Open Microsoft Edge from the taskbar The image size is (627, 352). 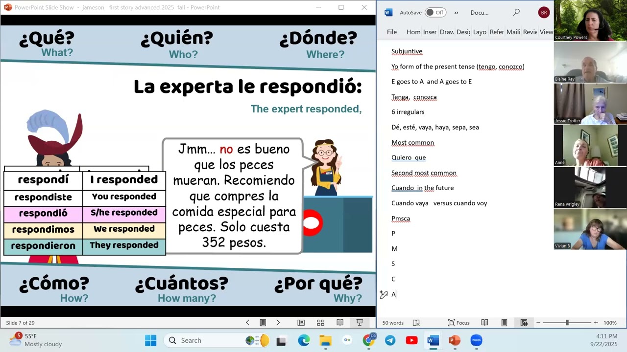304,340
